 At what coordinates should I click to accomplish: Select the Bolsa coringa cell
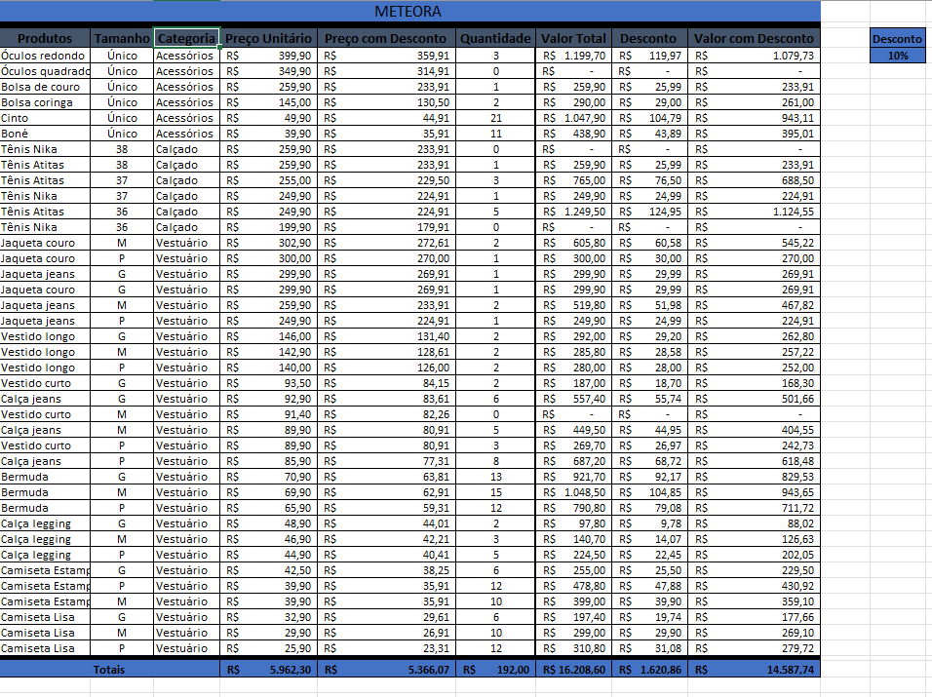45,102
